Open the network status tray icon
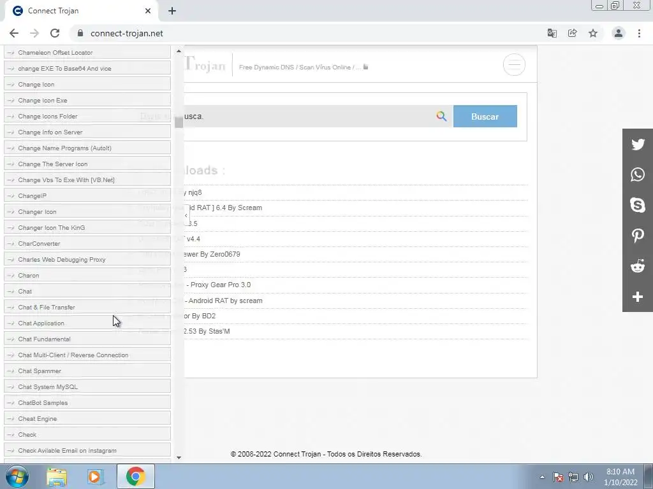Screen dimensions: 653x489 click(573, 478)
